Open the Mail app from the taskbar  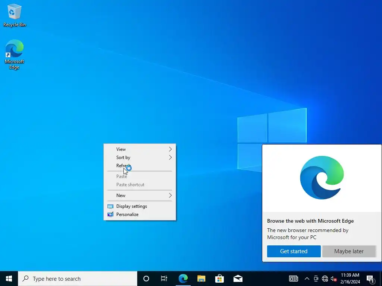click(238, 279)
